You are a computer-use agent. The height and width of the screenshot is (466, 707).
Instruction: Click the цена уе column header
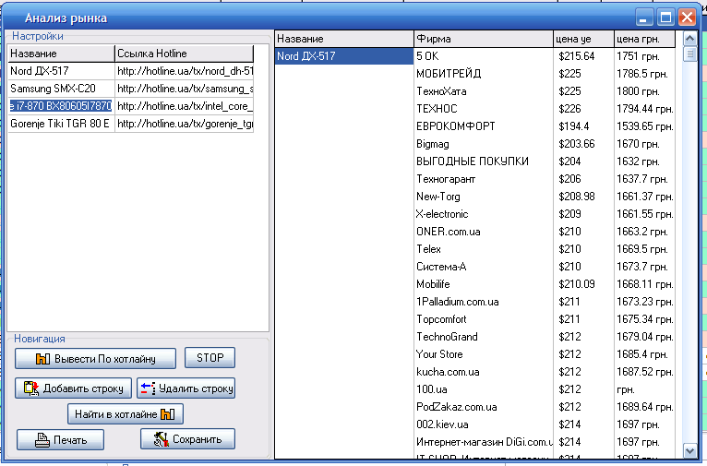[x=582, y=39]
